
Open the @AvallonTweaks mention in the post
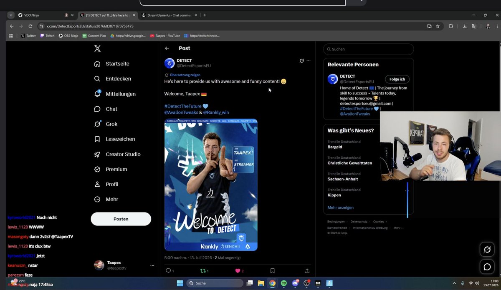click(181, 112)
